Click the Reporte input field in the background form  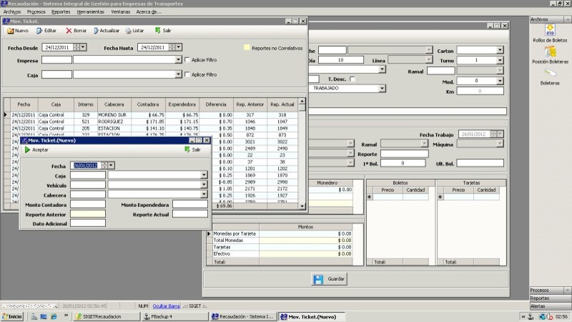[405, 154]
